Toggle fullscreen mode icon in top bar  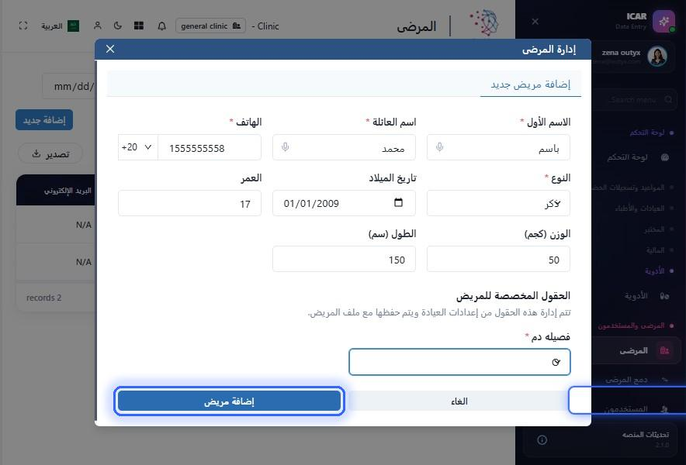click(x=23, y=26)
